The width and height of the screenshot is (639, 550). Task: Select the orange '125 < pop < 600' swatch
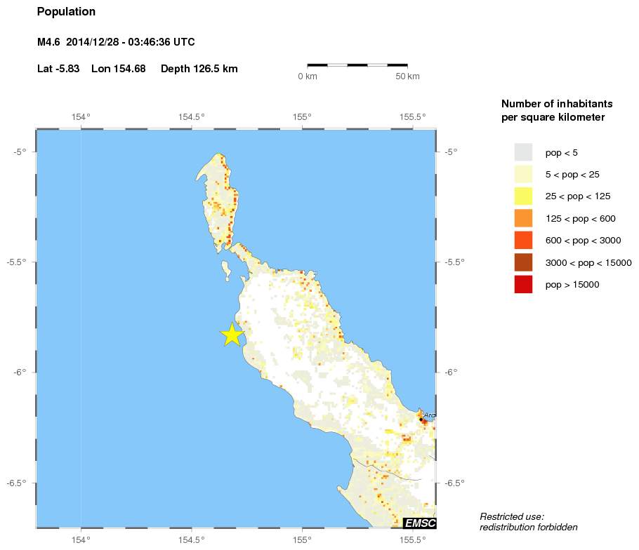[x=523, y=218]
